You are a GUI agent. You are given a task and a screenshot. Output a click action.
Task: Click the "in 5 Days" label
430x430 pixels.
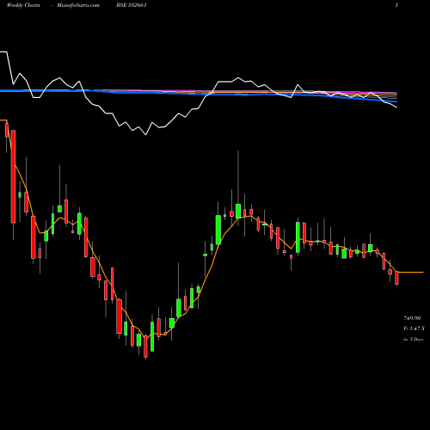(x=413, y=339)
